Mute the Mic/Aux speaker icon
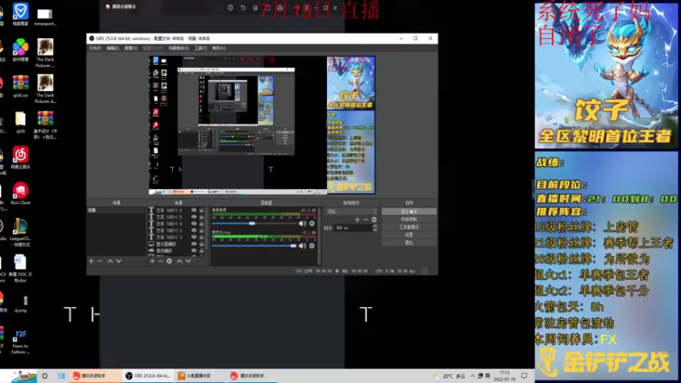Screen dimensions: 681x383 tap(302, 246)
